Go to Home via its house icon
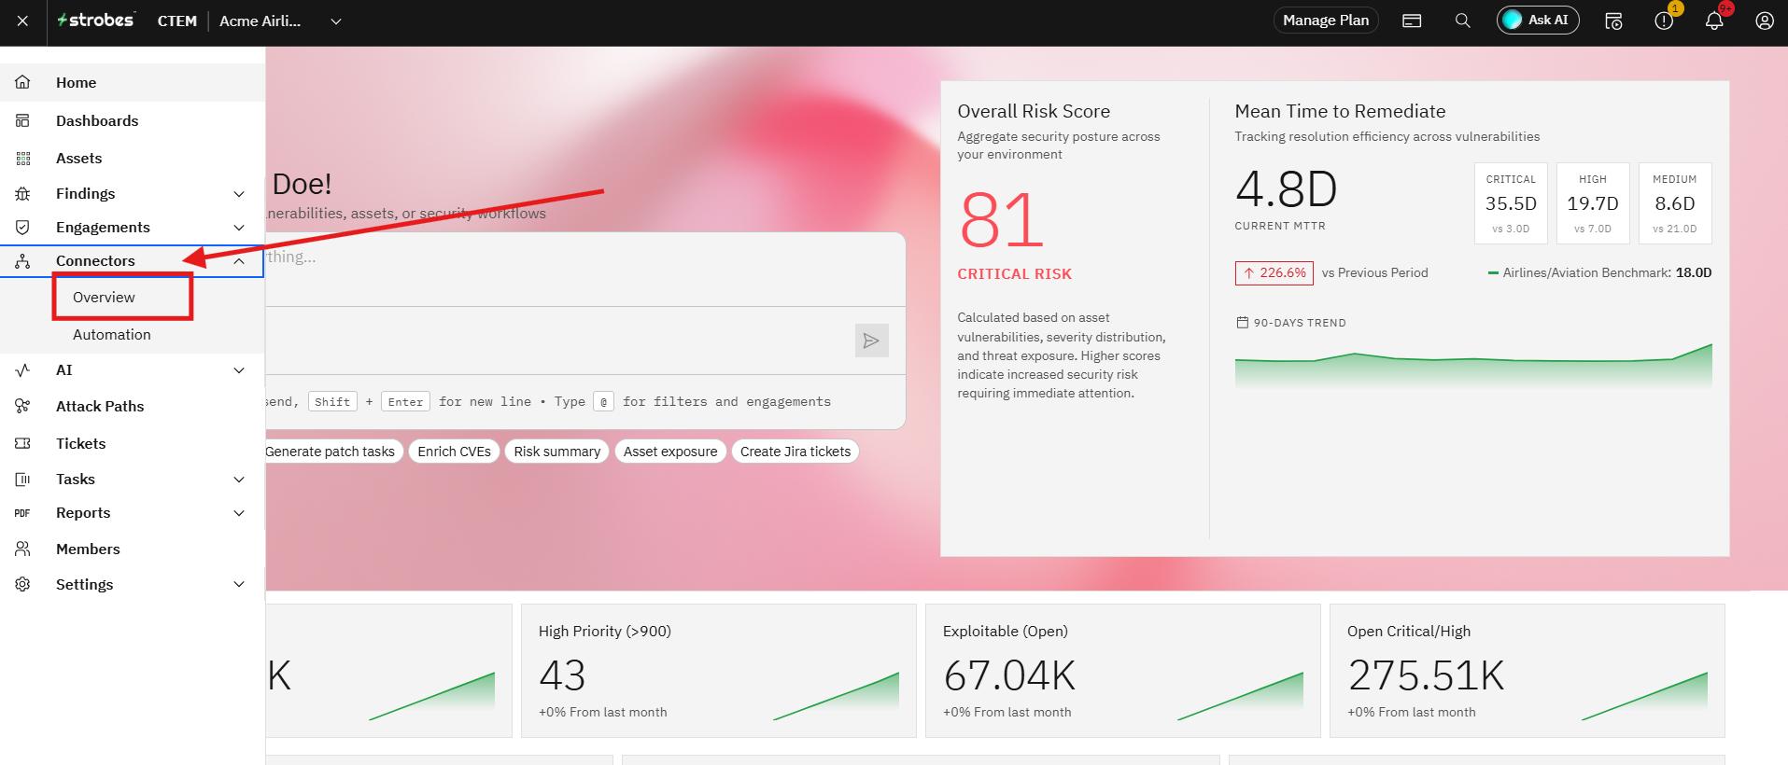 pos(22,82)
